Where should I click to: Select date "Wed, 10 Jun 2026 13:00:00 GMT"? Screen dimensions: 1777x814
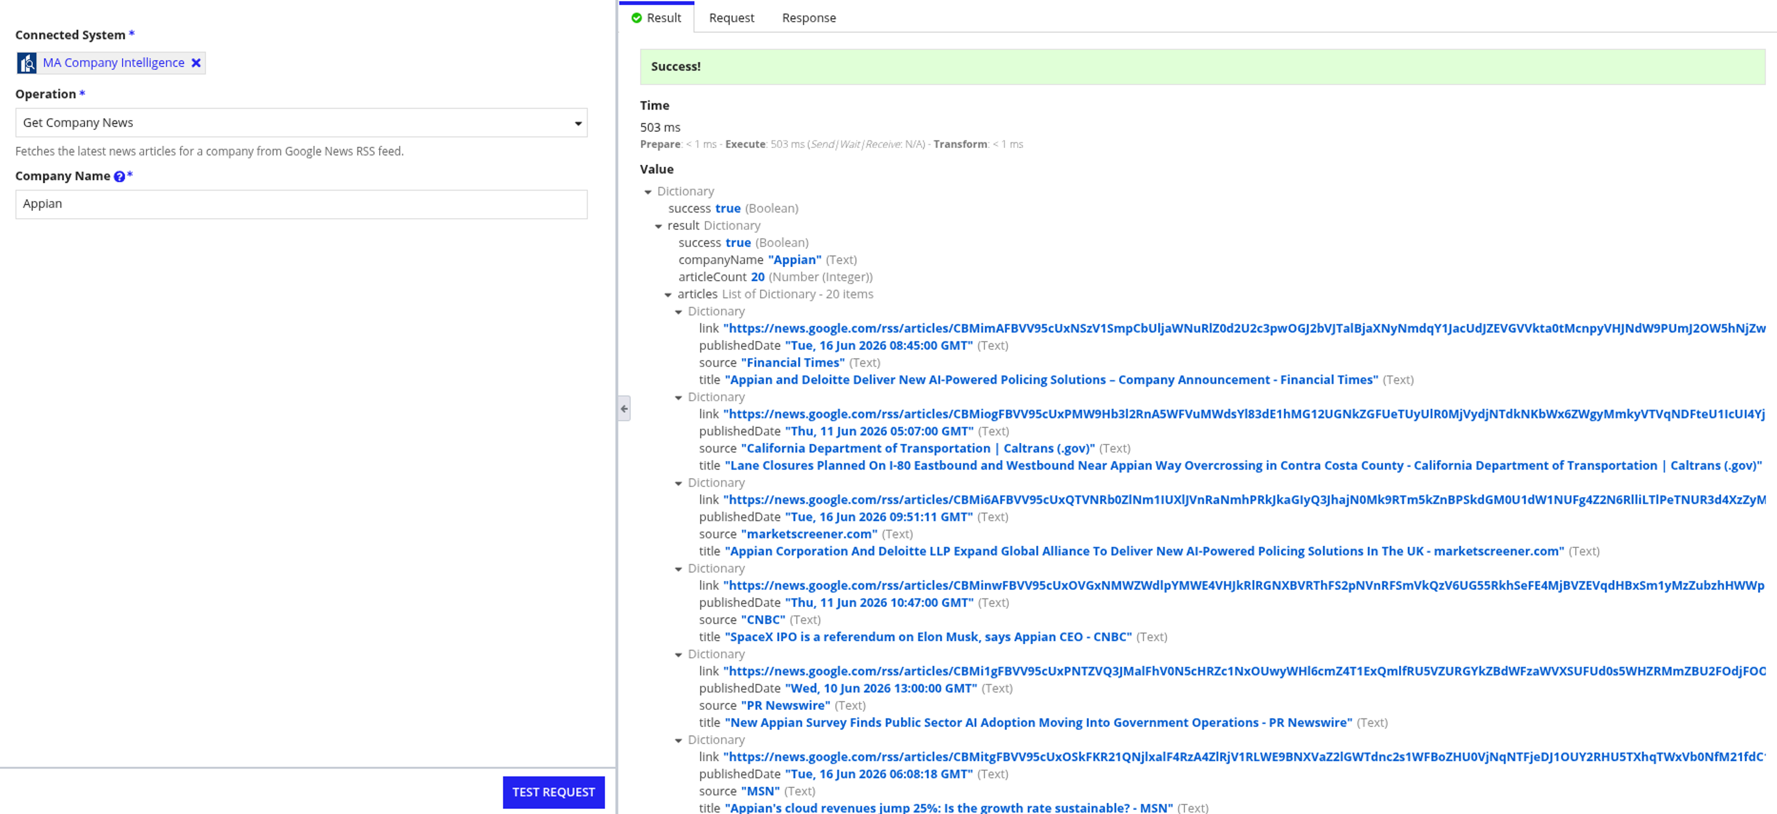coord(881,689)
